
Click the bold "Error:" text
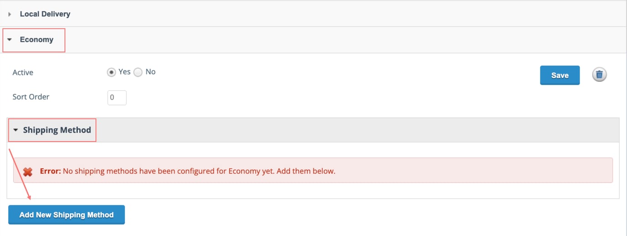(50, 171)
